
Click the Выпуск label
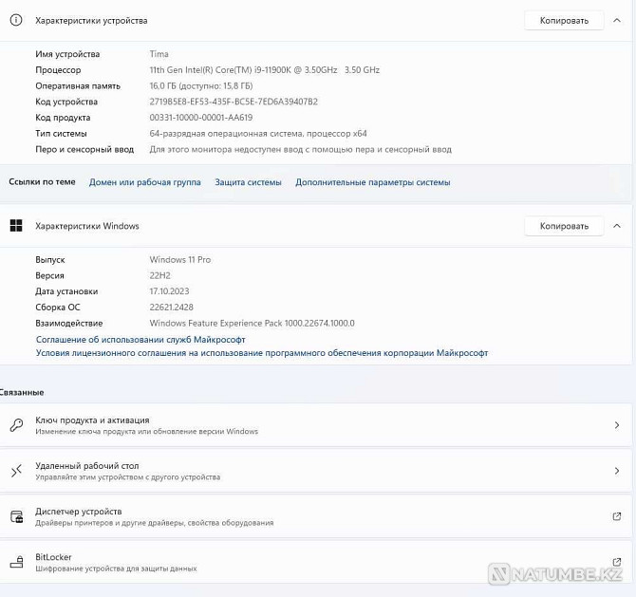(50, 259)
